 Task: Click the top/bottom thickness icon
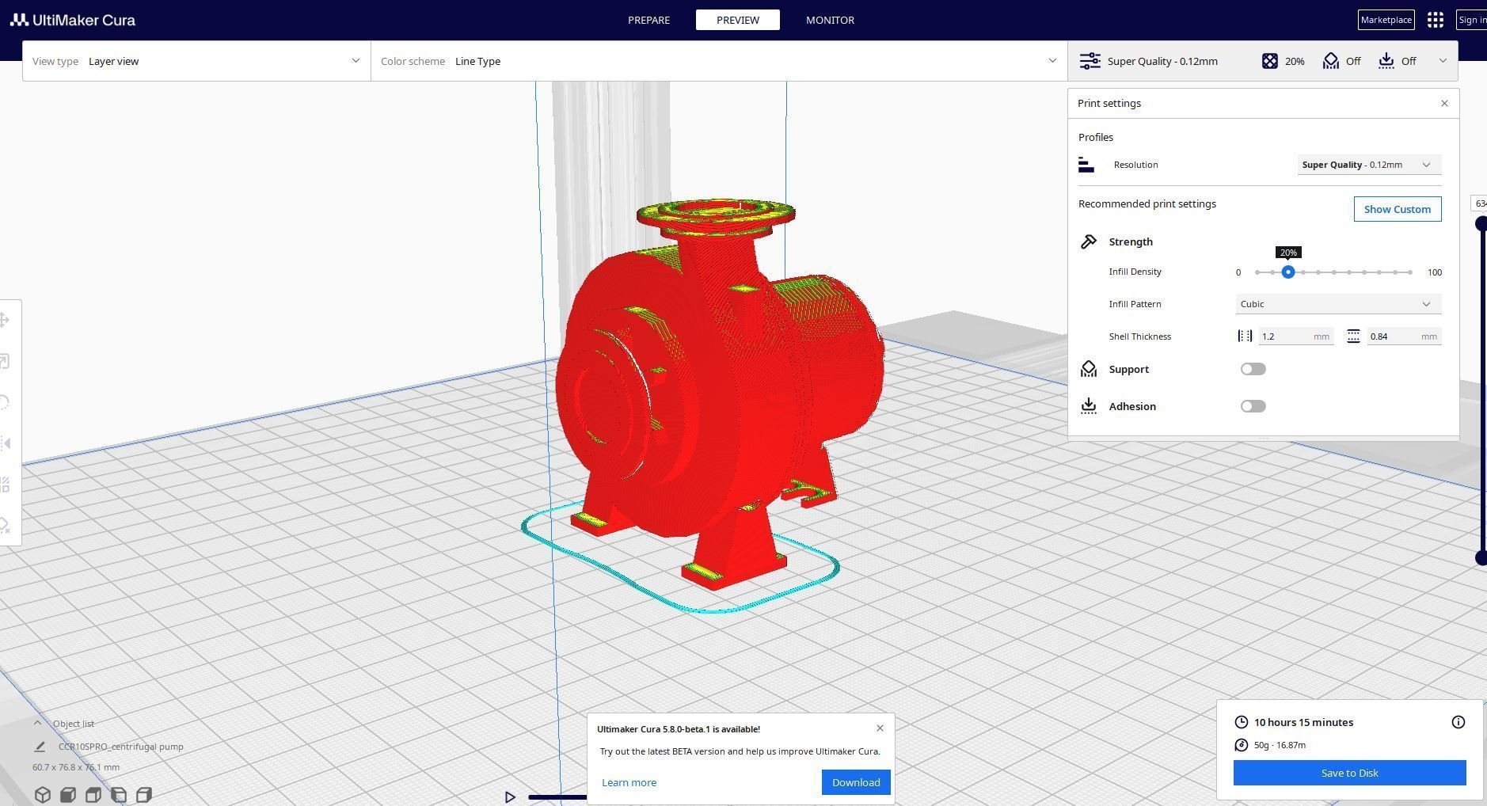pyautogui.click(x=1353, y=336)
